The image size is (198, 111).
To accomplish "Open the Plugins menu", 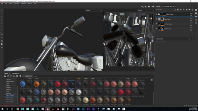I will [30, 4].
